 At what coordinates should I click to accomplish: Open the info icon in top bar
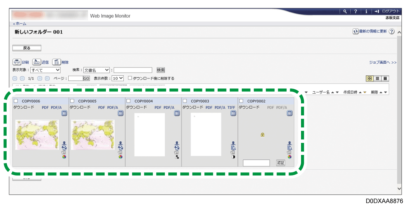tap(366, 12)
